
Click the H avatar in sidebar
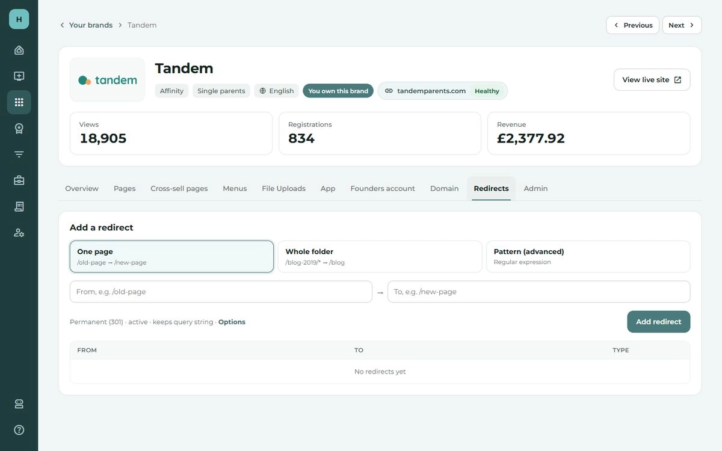(19, 19)
